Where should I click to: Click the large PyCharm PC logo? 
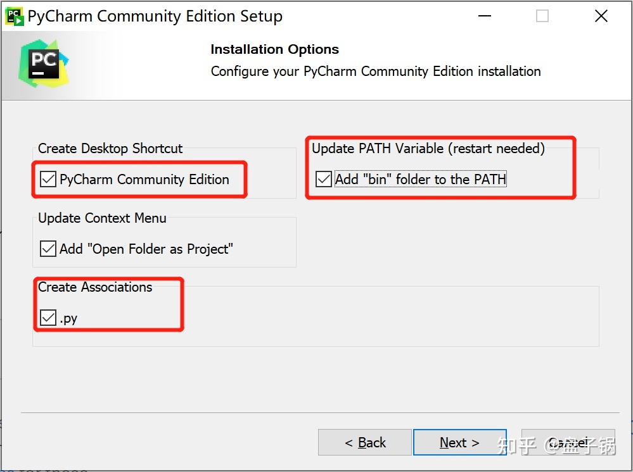click(43, 63)
